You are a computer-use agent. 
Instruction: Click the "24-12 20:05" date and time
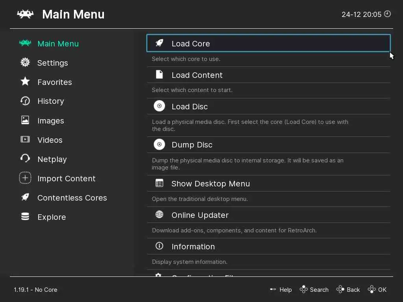click(361, 15)
